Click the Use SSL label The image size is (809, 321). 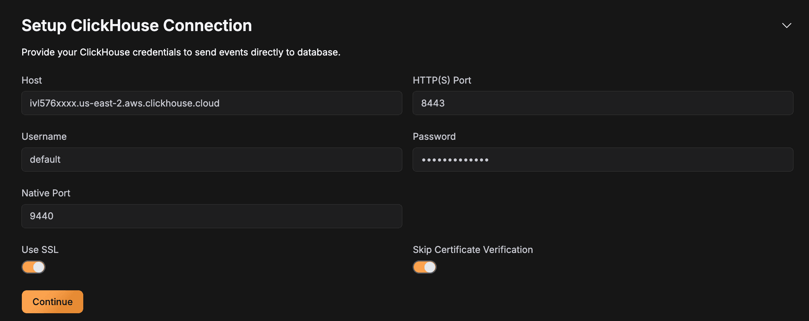[x=40, y=250]
